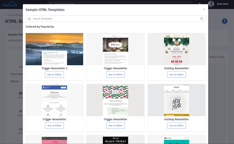Image resolution: width=234 pixels, height=144 pixels.
Task: Clear the template search with the circle-x icon
Action: [202, 19]
